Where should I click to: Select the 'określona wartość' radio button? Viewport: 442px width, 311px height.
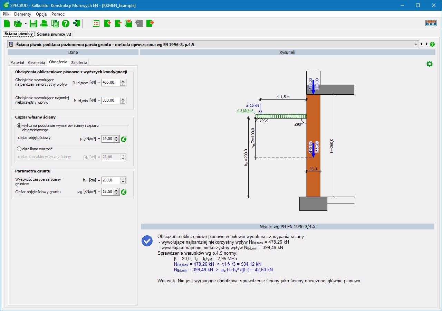[x=19, y=149]
